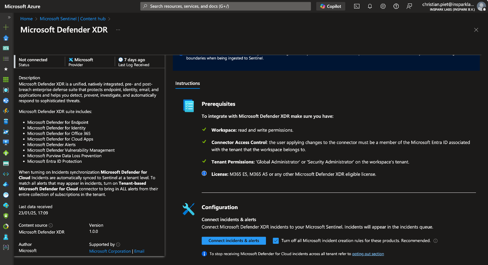Close the Microsoft Defender XDR blade
Image resolution: width=488 pixels, height=265 pixels.
tap(476, 30)
